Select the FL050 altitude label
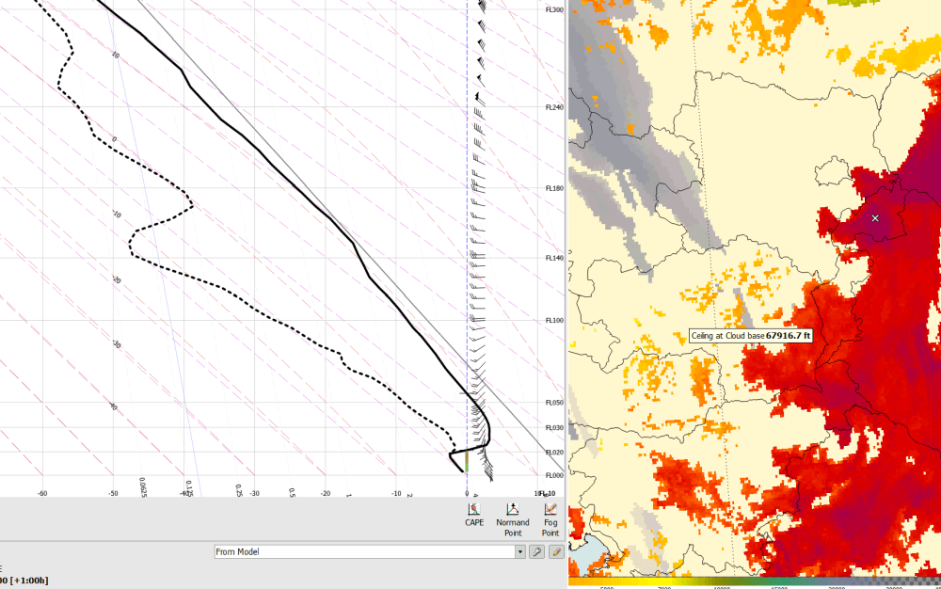This screenshot has height=589, width=941. 554,403
